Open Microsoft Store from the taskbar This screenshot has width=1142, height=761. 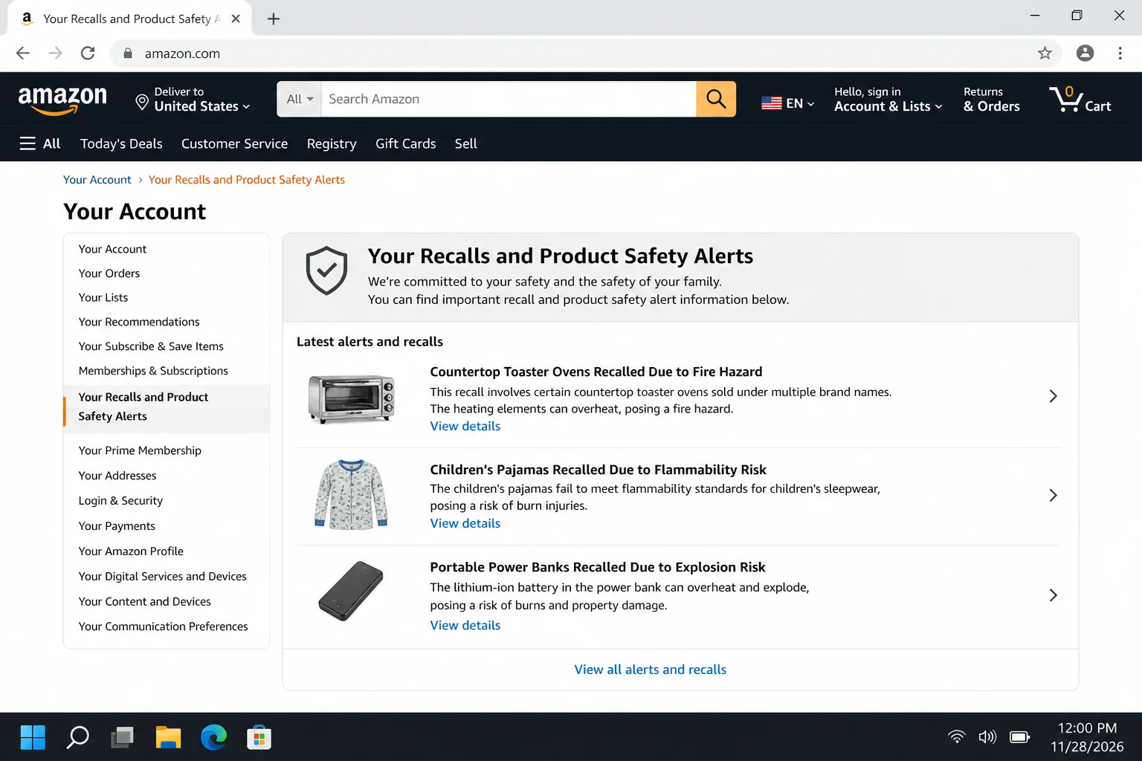pos(259,737)
